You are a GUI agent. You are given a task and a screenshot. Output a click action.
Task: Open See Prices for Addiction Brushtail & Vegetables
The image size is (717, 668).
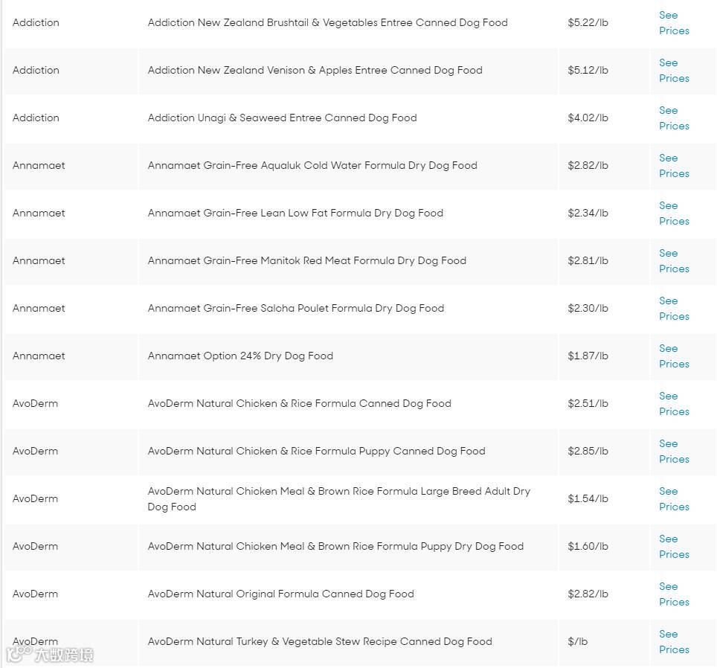pos(674,23)
